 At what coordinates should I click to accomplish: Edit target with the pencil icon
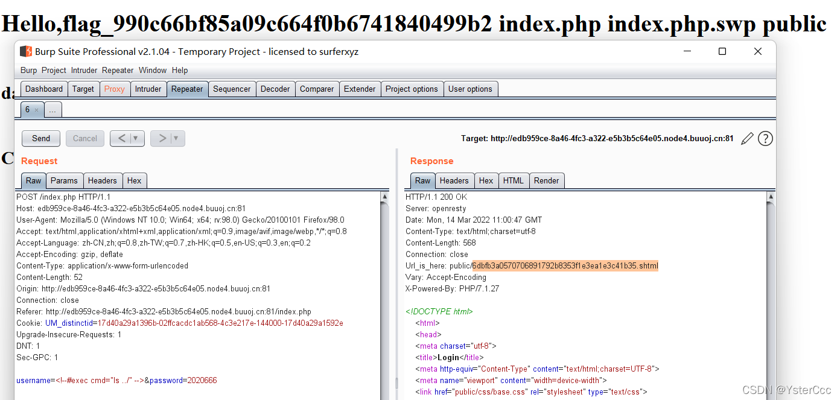[747, 139]
